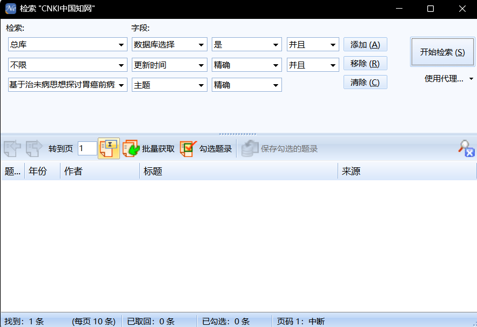
Task: Open the 主题 field dropdown
Action: pyautogui.click(x=201, y=85)
